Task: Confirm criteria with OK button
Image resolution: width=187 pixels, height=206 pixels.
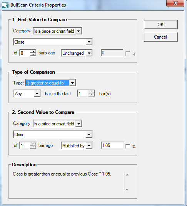Action: point(161,25)
